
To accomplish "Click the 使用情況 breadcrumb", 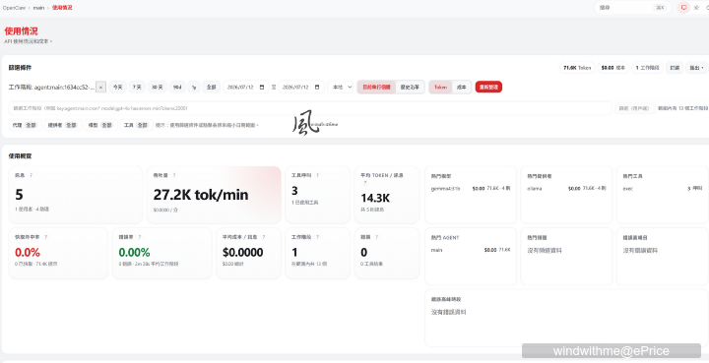I will coord(62,8).
